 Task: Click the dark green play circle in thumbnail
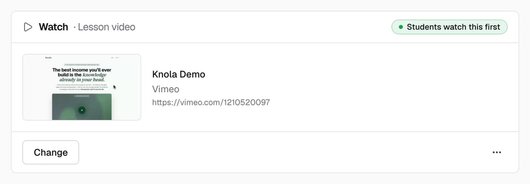pos(82,110)
